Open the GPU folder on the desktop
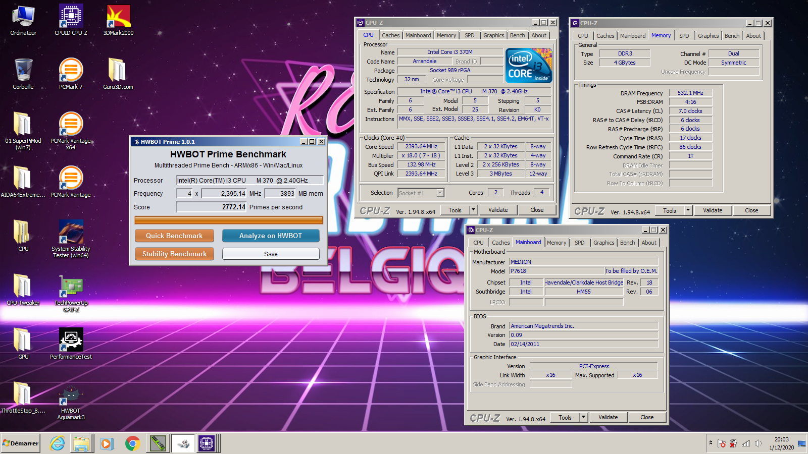The image size is (808, 454). 23,344
